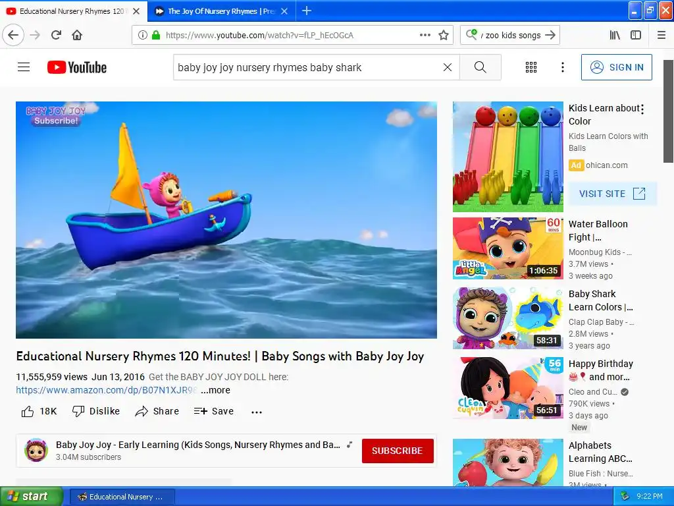Open Alphabets Learning ABC video thumbnail
Screen dimensions: 674x506
pyautogui.click(x=507, y=463)
